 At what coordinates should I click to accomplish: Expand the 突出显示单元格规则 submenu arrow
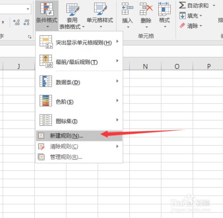coord(117,41)
